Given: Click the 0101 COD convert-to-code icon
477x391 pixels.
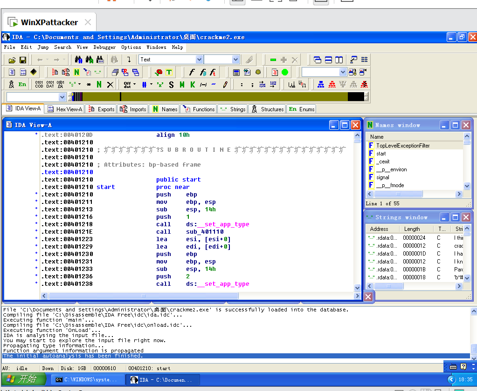Looking at the screenshot, I should [39, 84].
